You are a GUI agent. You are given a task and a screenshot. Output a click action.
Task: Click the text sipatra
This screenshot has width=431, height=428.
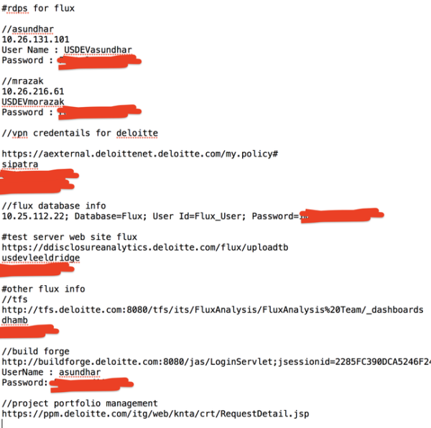(20, 164)
